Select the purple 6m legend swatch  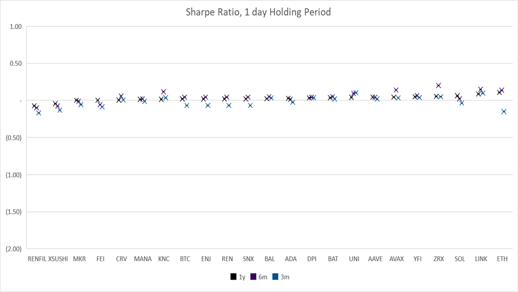coord(253,277)
